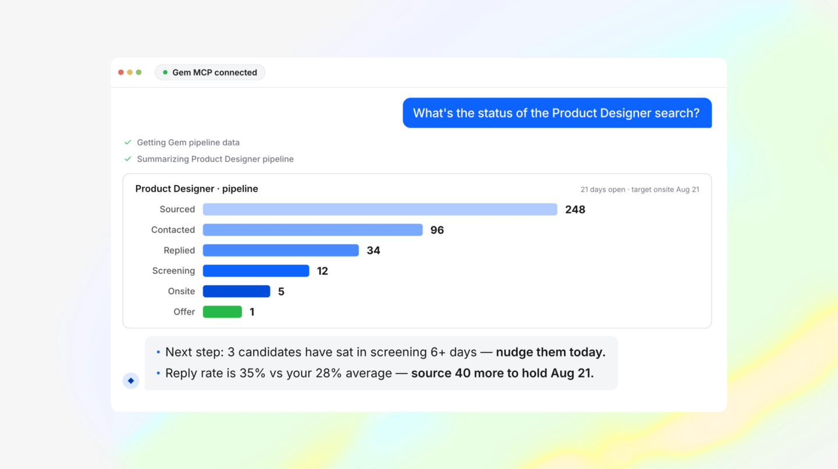Click the green maximize window dot
This screenshot has width=838, height=469.
tap(139, 72)
